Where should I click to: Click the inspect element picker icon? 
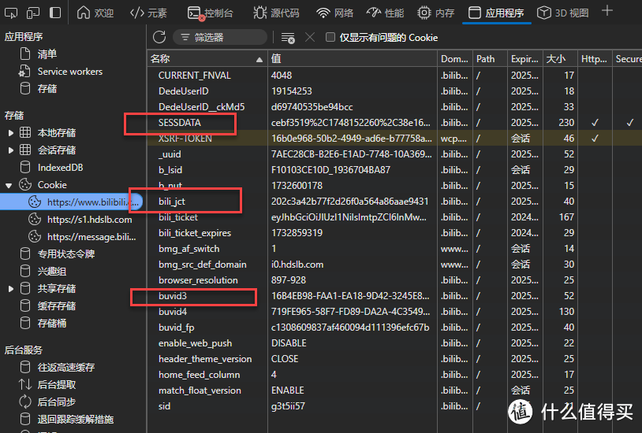pyautogui.click(x=13, y=13)
